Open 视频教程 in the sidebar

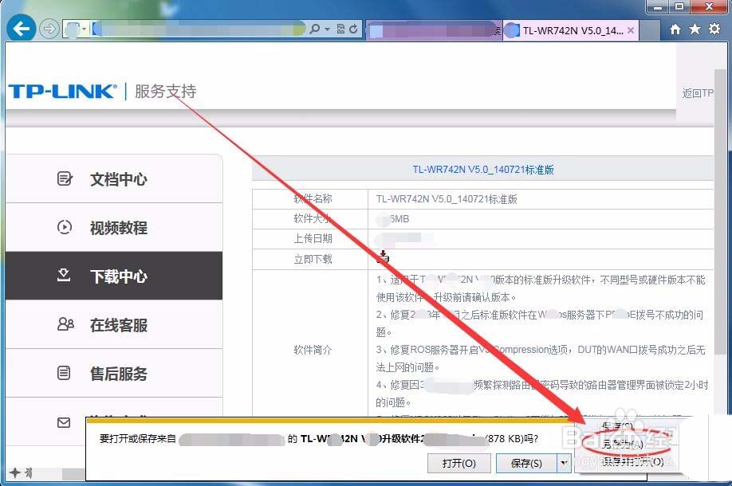coord(114,228)
